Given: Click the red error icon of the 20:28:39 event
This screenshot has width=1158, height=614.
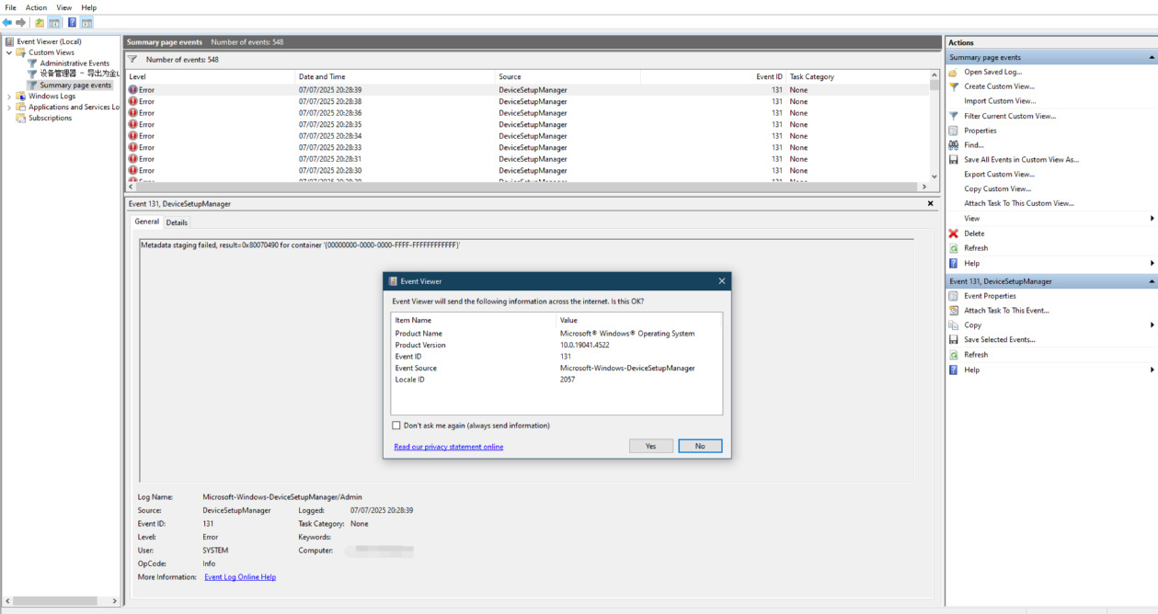Looking at the screenshot, I should click(x=132, y=90).
